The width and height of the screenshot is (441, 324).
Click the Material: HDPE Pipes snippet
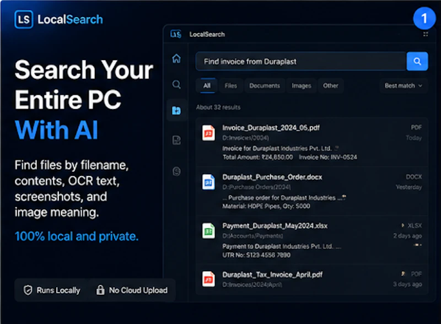tap(266, 206)
